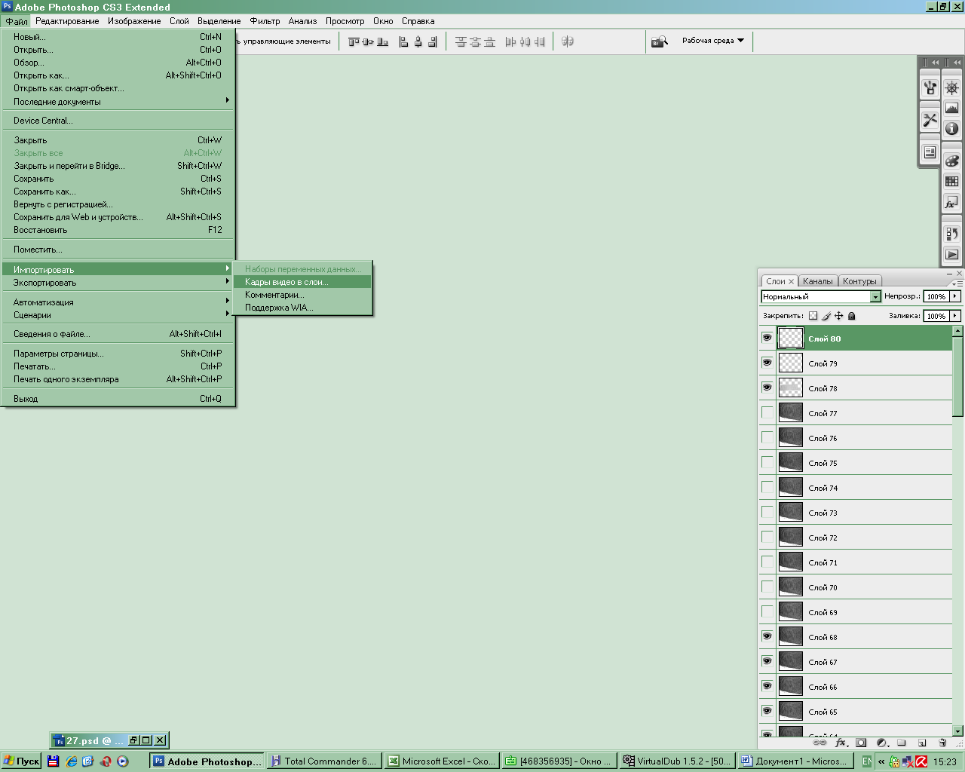The image size is (965, 772).
Task: Open the History panel icon
Action: click(952, 234)
